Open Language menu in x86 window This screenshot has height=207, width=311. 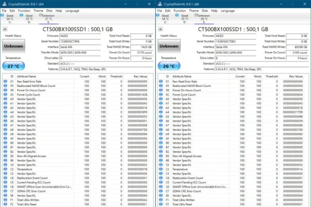coord(228,11)
